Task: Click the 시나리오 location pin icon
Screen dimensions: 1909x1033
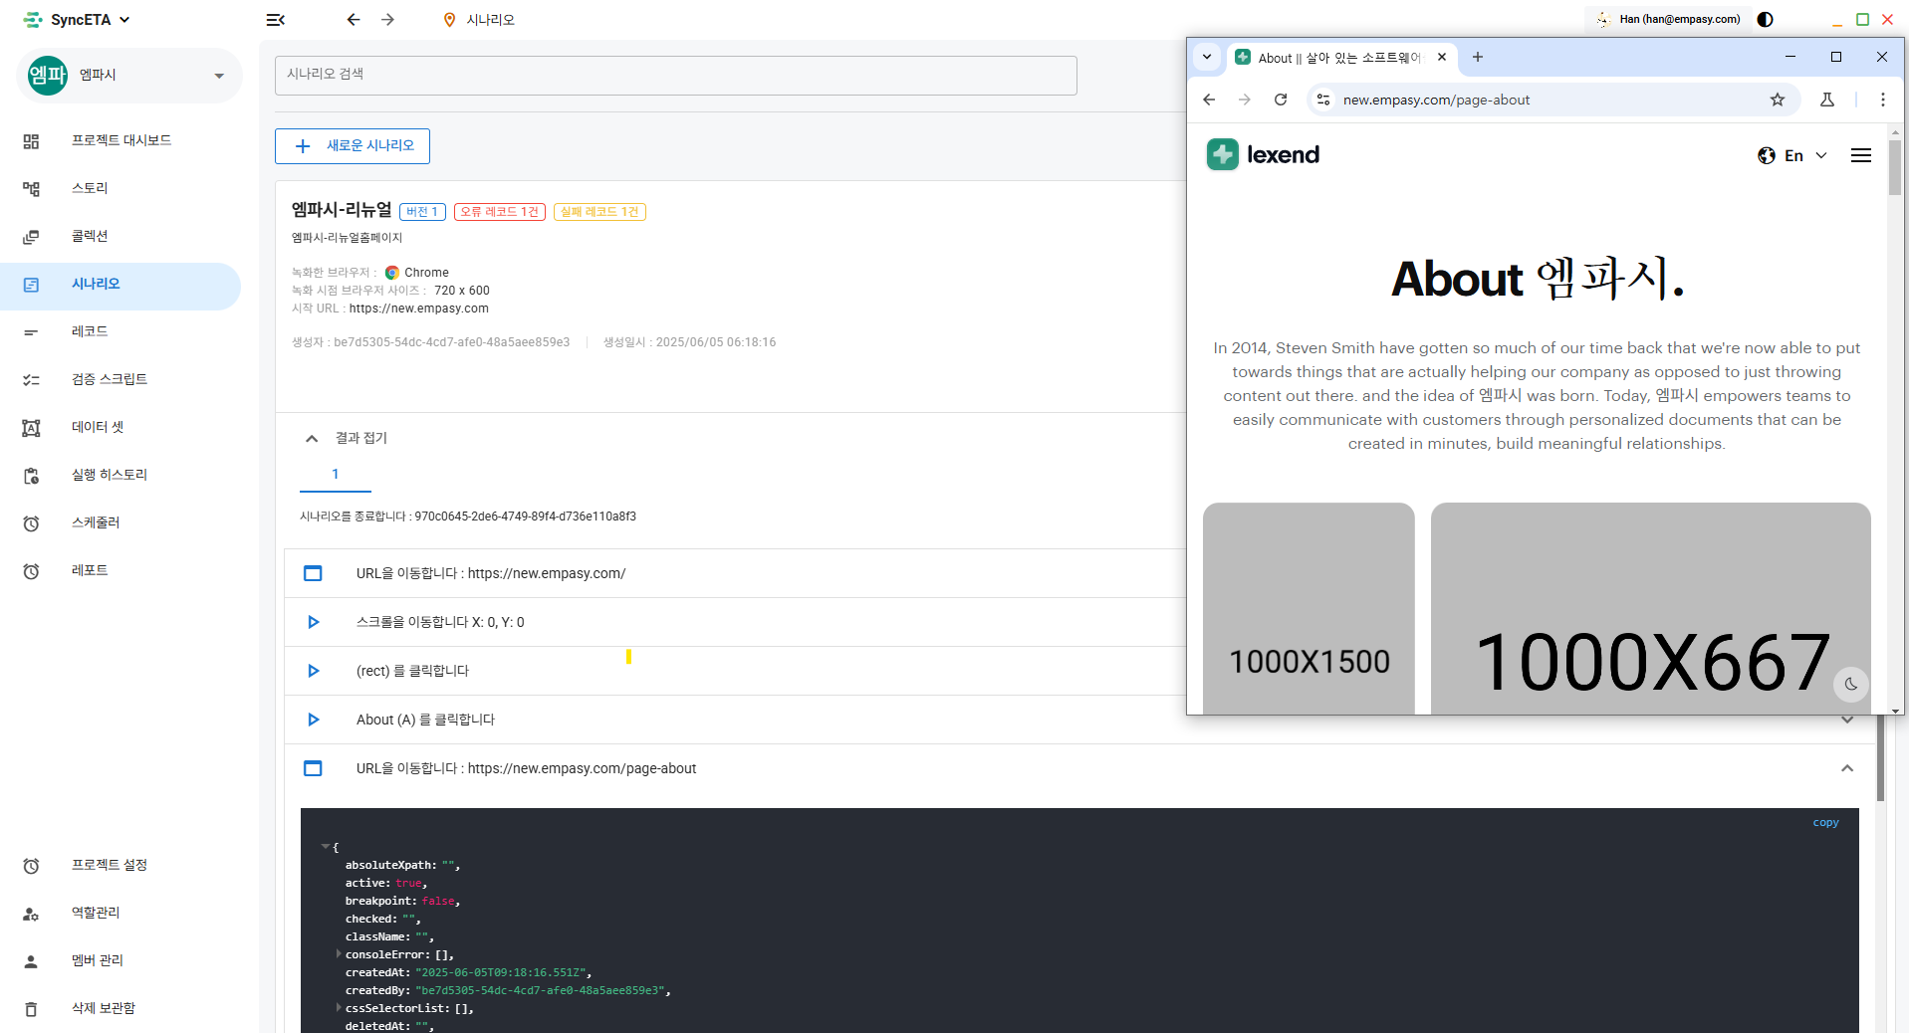Action: pos(449,20)
